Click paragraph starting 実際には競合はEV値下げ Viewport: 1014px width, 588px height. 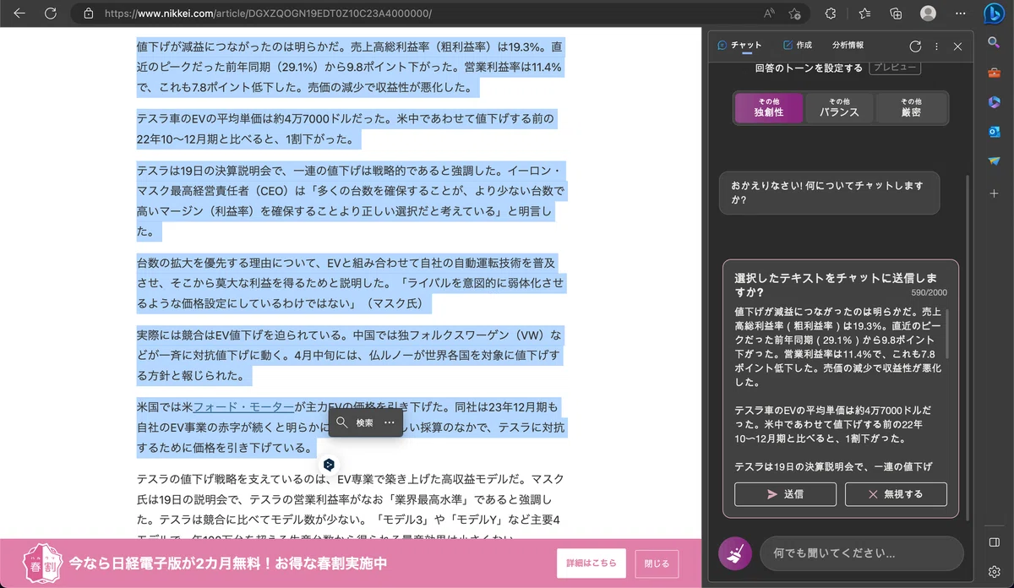(x=350, y=355)
